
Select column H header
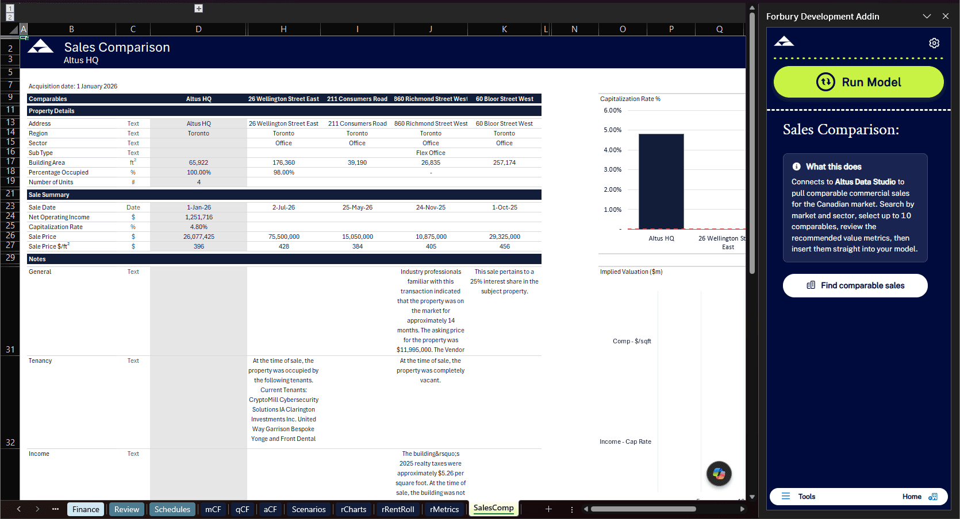click(x=283, y=29)
